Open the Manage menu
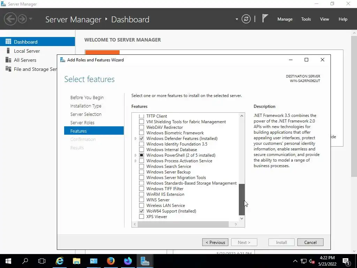357x268 pixels. coord(285,19)
